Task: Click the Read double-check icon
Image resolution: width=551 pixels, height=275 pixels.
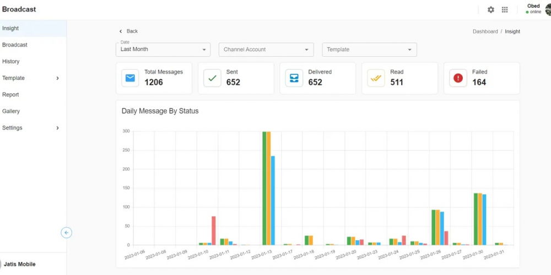Action: (x=376, y=78)
